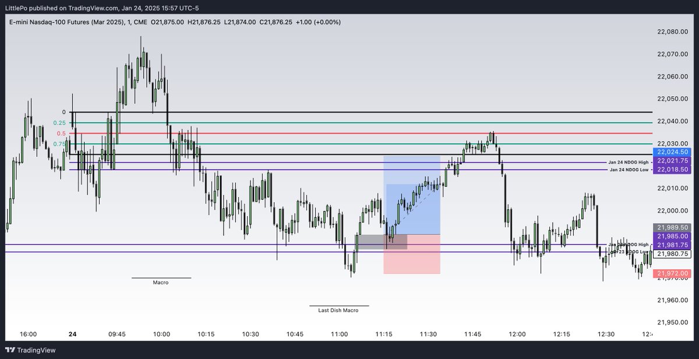Click the purple 21,981.75 price tag
The image size is (699, 359).
(673, 245)
